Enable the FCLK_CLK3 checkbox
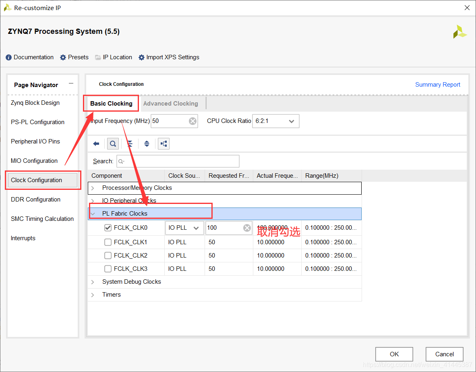Image resolution: width=476 pixels, height=372 pixels. pyautogui.click(x=108, y=269)
